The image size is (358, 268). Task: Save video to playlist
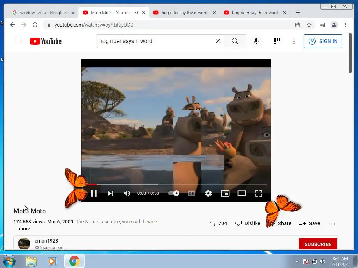309,223
